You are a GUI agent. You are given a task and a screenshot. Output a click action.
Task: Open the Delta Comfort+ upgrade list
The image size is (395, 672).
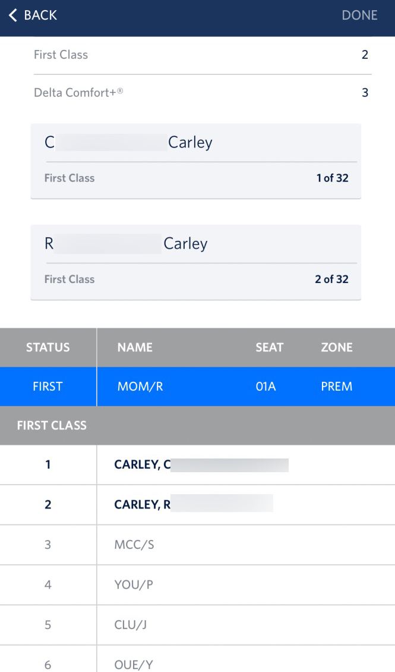tap(197, 93)
